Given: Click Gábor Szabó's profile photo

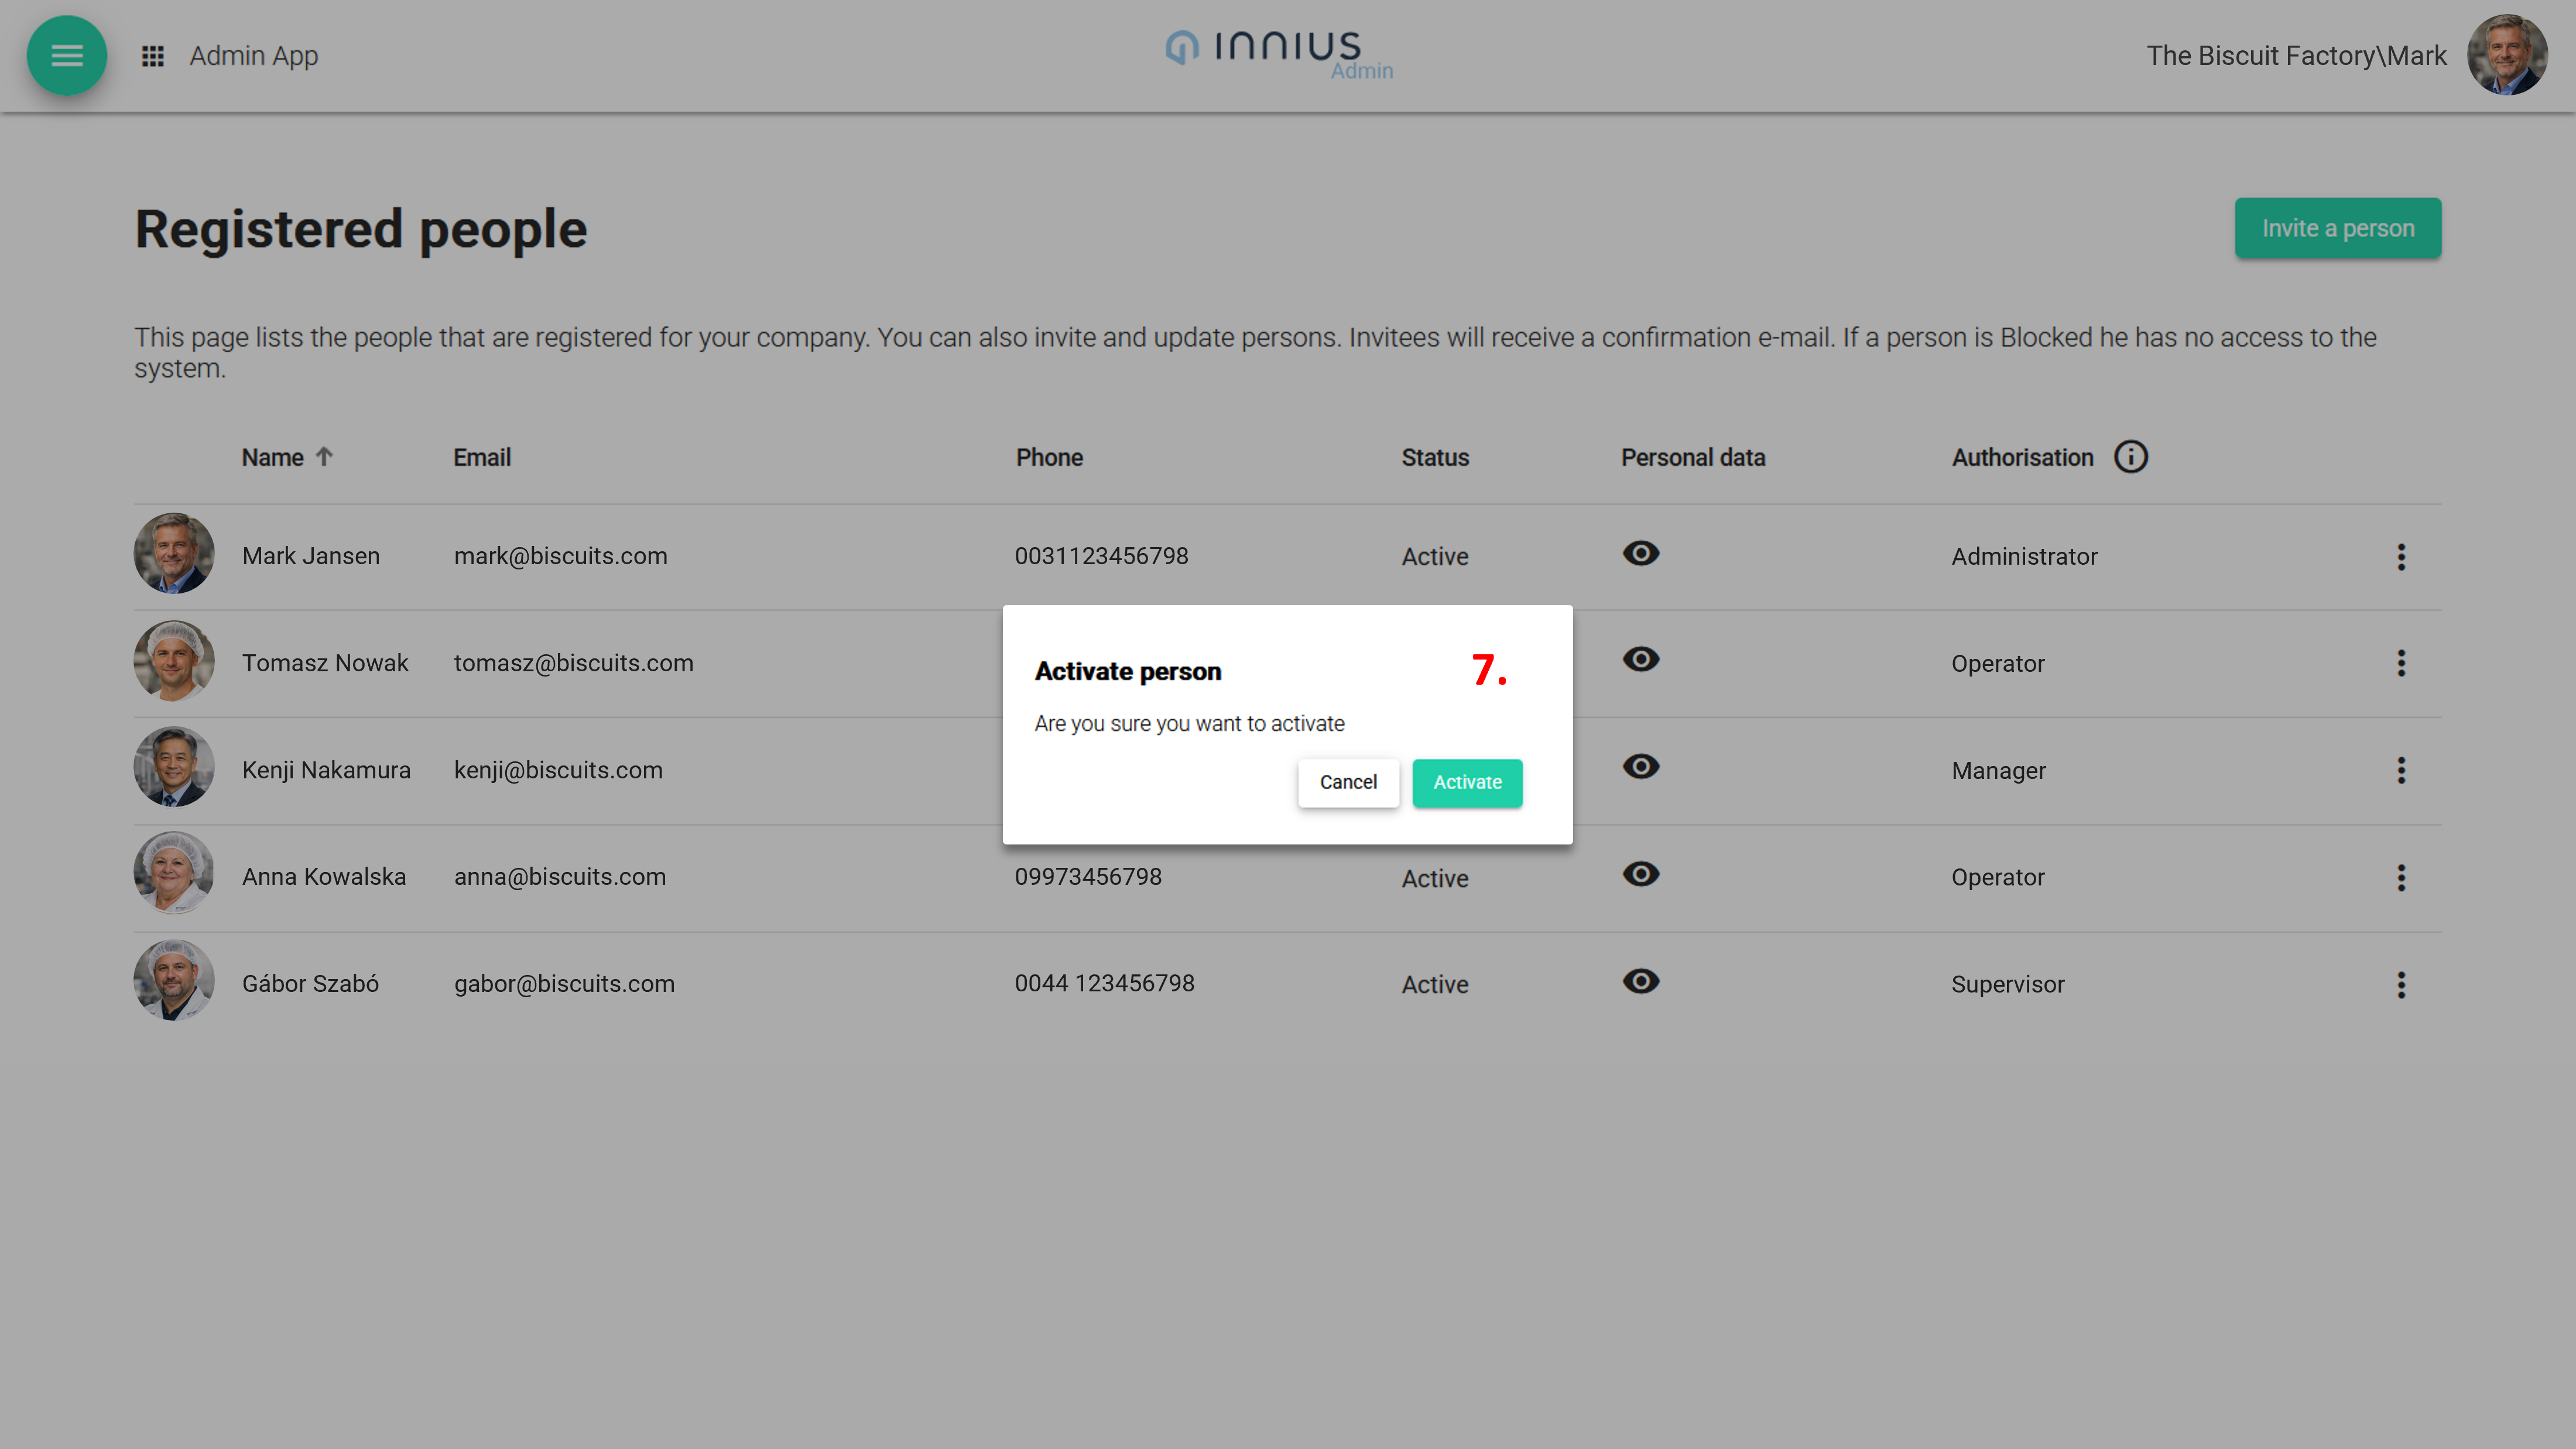Looking at the screenshot, I should click(174, 981).
